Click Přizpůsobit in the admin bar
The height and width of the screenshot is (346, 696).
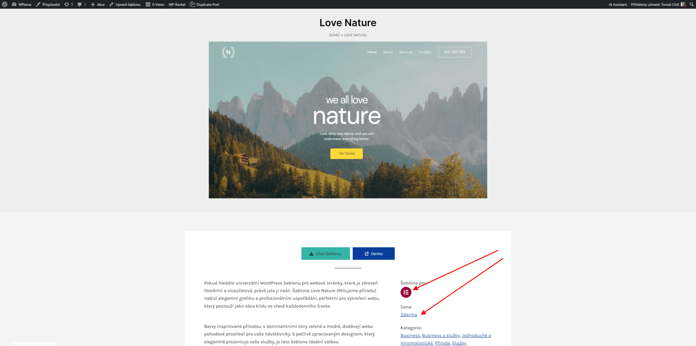(48, 4)
